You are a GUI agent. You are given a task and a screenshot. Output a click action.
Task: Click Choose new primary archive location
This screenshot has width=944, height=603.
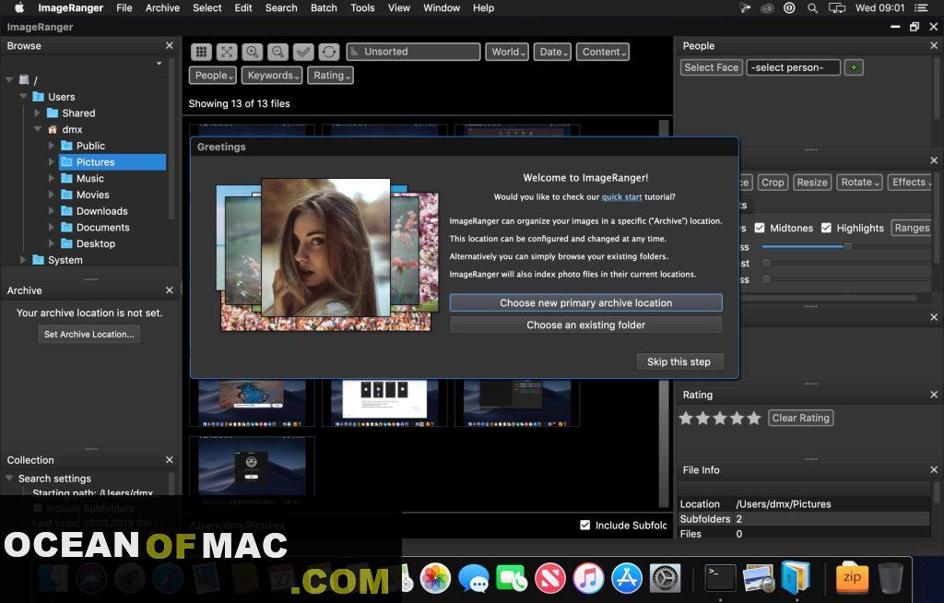tap(585, 303)
